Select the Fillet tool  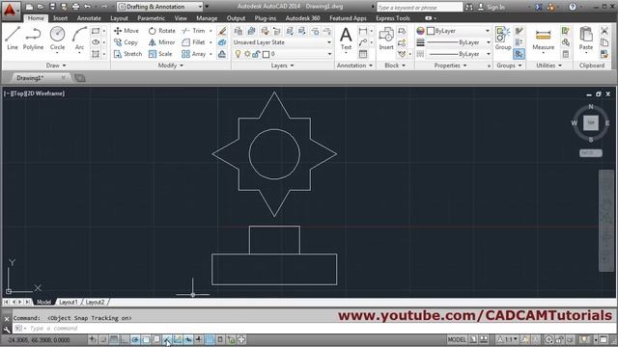point(193,42)
